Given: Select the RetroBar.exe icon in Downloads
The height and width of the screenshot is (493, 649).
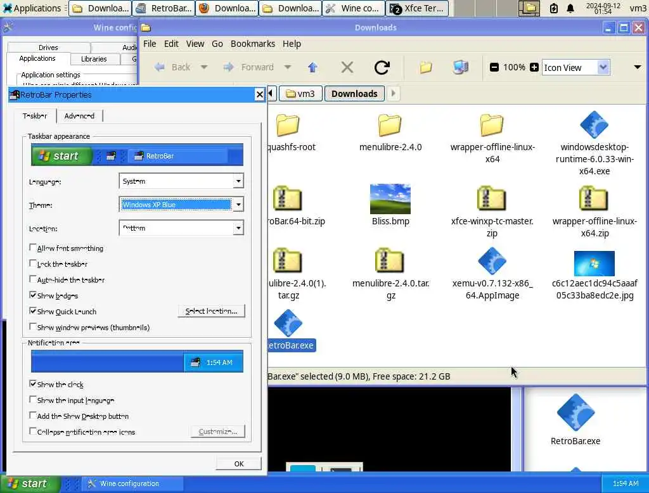Looking at the screenshot, I should tap(288, 323).
